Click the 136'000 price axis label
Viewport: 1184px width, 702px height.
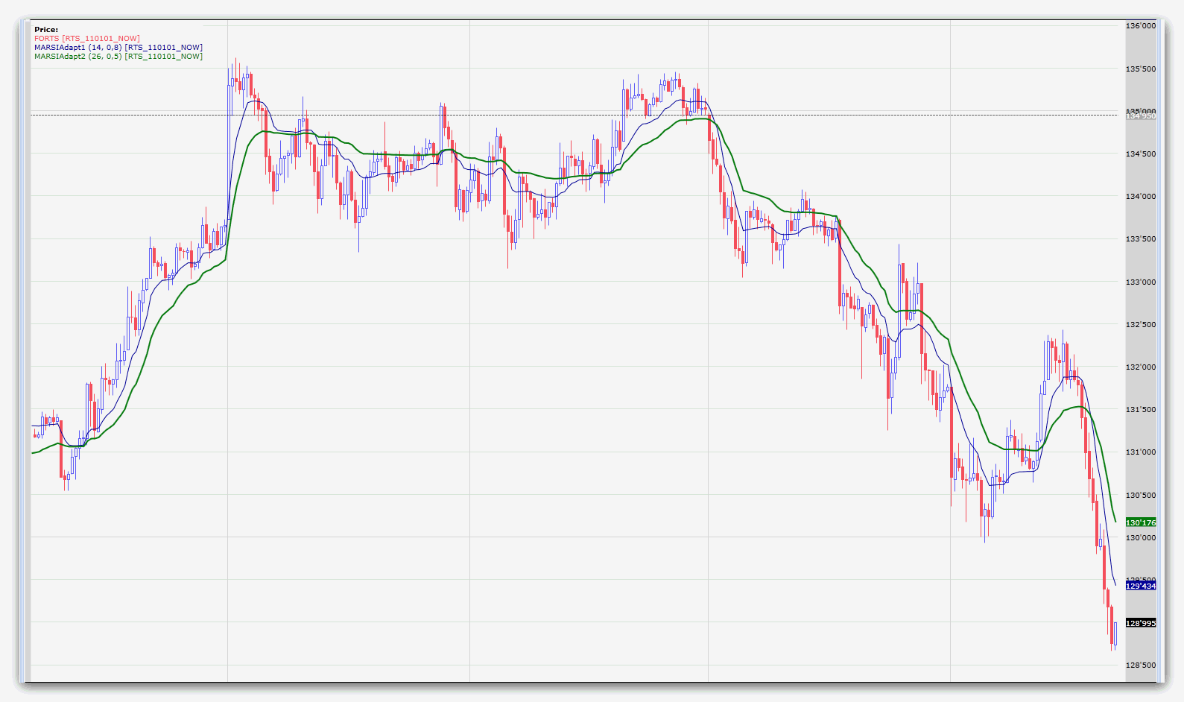tap(1141, 26)
